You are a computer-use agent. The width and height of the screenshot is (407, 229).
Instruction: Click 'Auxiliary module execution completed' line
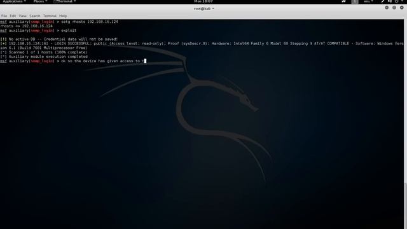(x=44, y=57)
